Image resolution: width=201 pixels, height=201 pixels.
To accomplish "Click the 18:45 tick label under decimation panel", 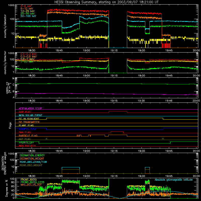I will click(59, 176).
